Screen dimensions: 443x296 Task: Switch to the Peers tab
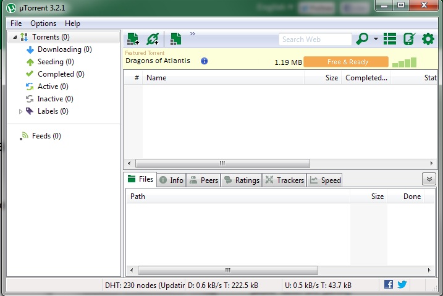[x=203, y=180]
